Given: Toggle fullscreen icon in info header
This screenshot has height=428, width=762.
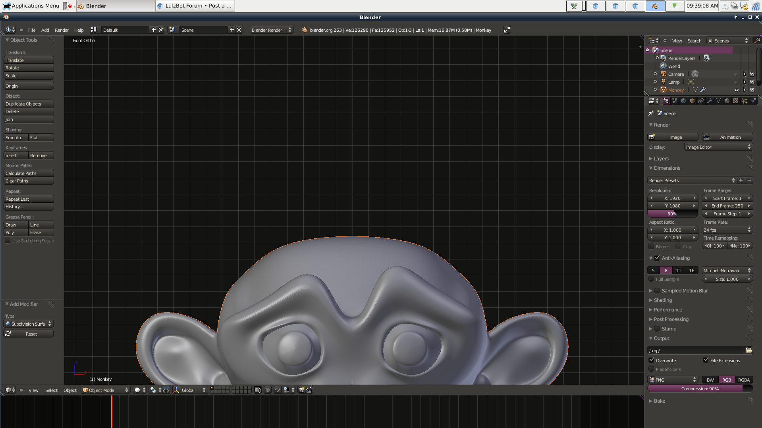Looking at the screenshot, I should point(507,30).
